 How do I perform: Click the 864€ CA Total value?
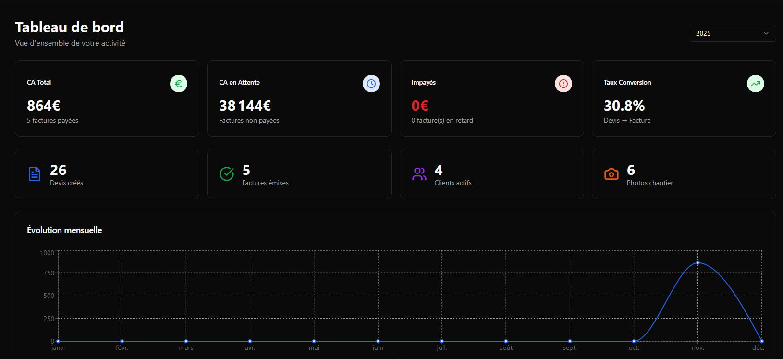tap(44, 106)
